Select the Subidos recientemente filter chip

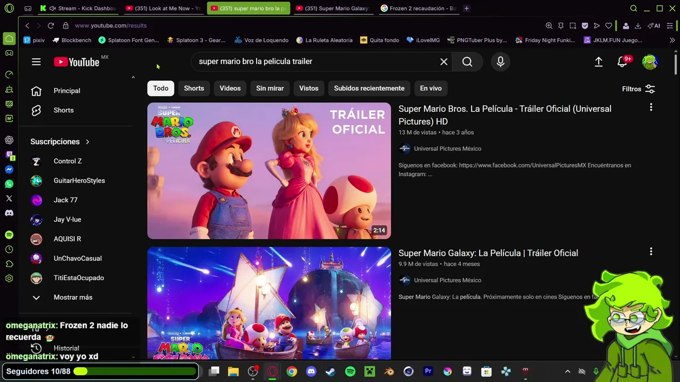[369, 88]
